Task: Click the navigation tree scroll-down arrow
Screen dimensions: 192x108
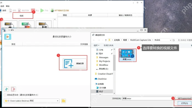Action: coord(114,93)
